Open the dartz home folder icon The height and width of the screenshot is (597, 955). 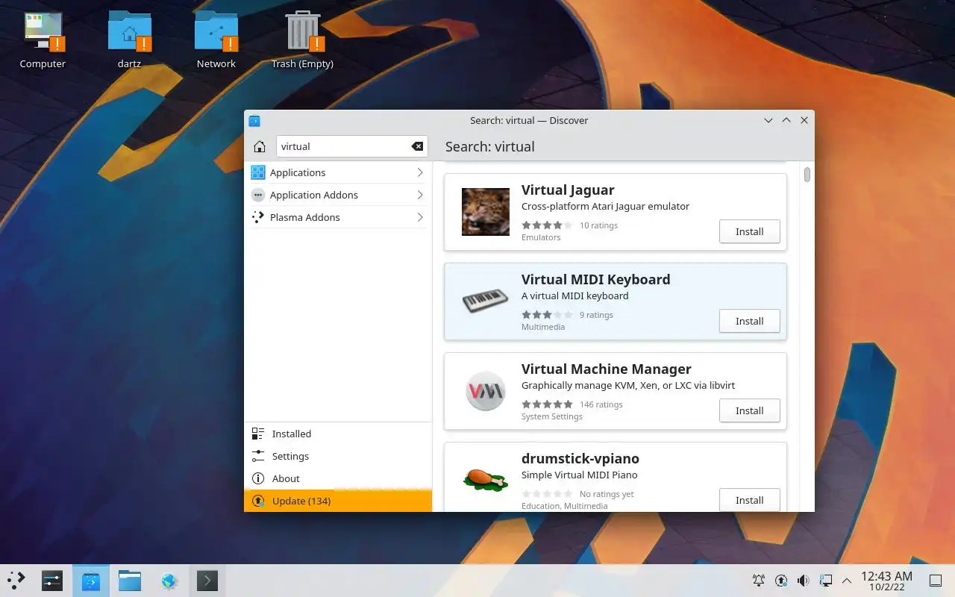(x=129, y=40)
